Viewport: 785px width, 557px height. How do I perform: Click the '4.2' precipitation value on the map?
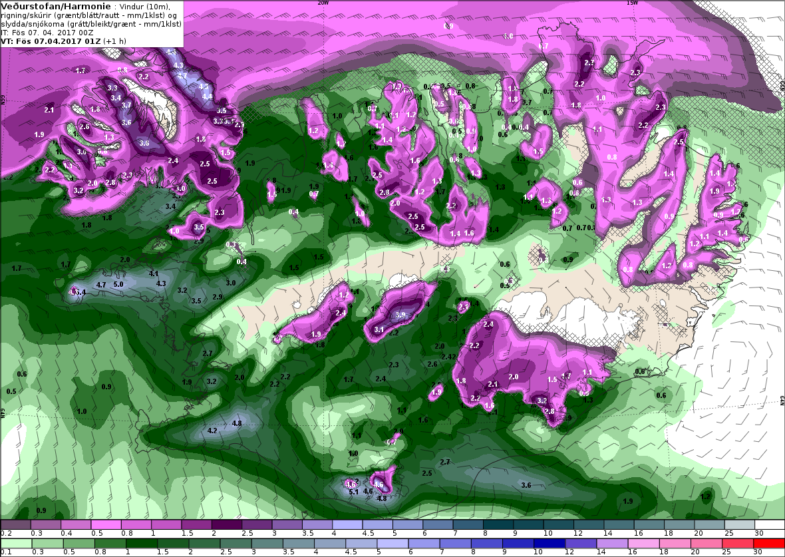212,431
